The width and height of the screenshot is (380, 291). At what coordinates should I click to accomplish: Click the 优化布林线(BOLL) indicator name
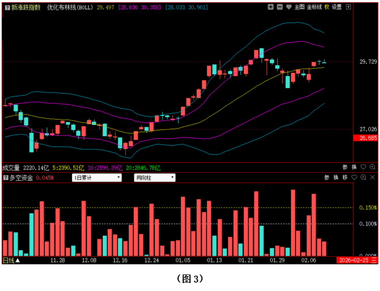tap(70, 7)
